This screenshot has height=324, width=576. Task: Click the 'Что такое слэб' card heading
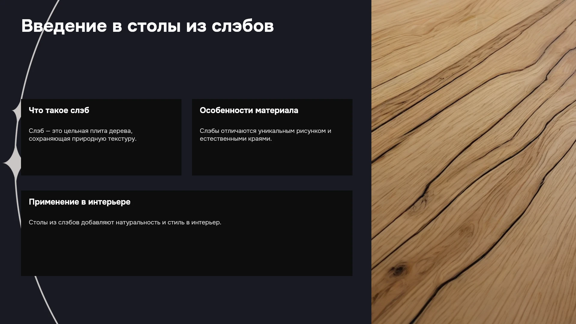pyautogui.click(x=59, y=110)
